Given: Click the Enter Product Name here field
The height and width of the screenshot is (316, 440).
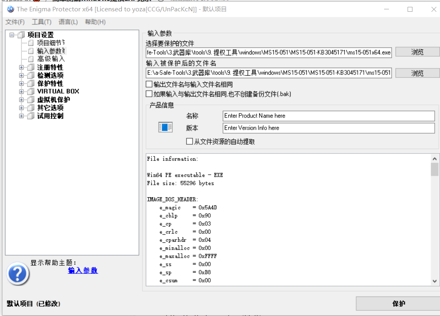Looking at the screenshot, I should pyautogui.click(x=329, y=115).
